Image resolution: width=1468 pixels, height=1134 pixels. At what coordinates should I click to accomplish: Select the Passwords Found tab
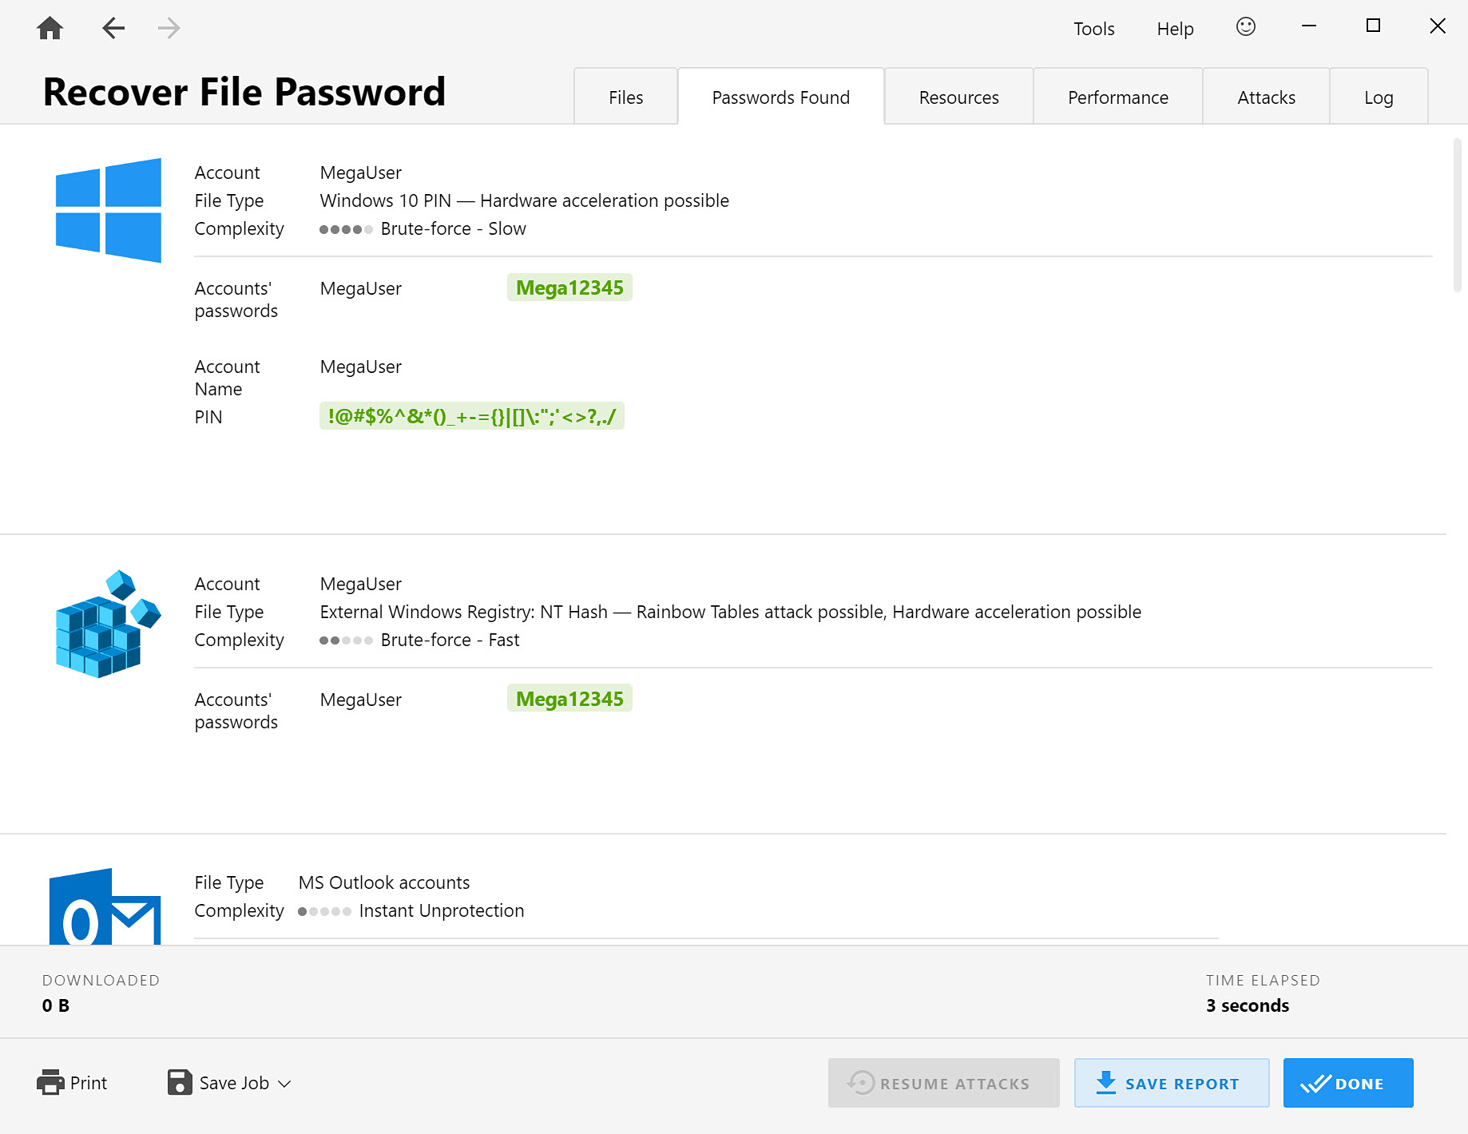click(x=780, y=96)
